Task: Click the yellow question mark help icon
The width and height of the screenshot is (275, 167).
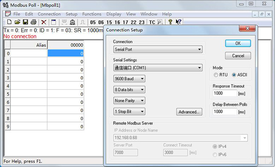Action: pos(170,22)
